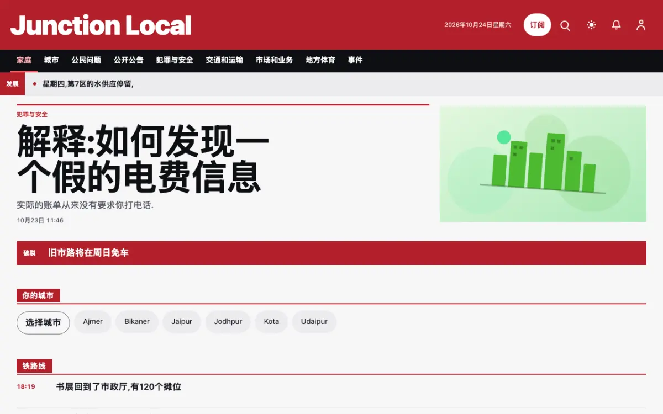Open ticker story about 第7区 water supply
The image size is (663, 414).
[x=88, y=84]
